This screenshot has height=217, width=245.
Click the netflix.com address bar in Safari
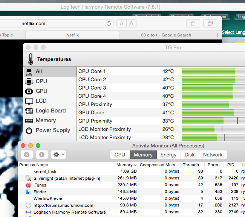(x=57, y=23)
